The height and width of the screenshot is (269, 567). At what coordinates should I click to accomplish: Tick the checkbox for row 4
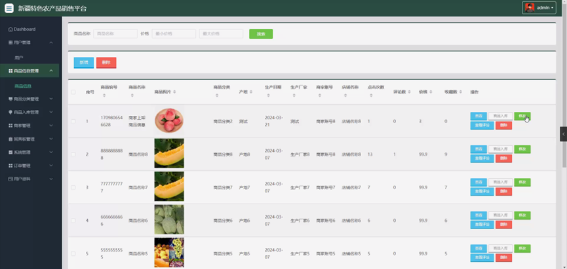click(x=73, y=221)
